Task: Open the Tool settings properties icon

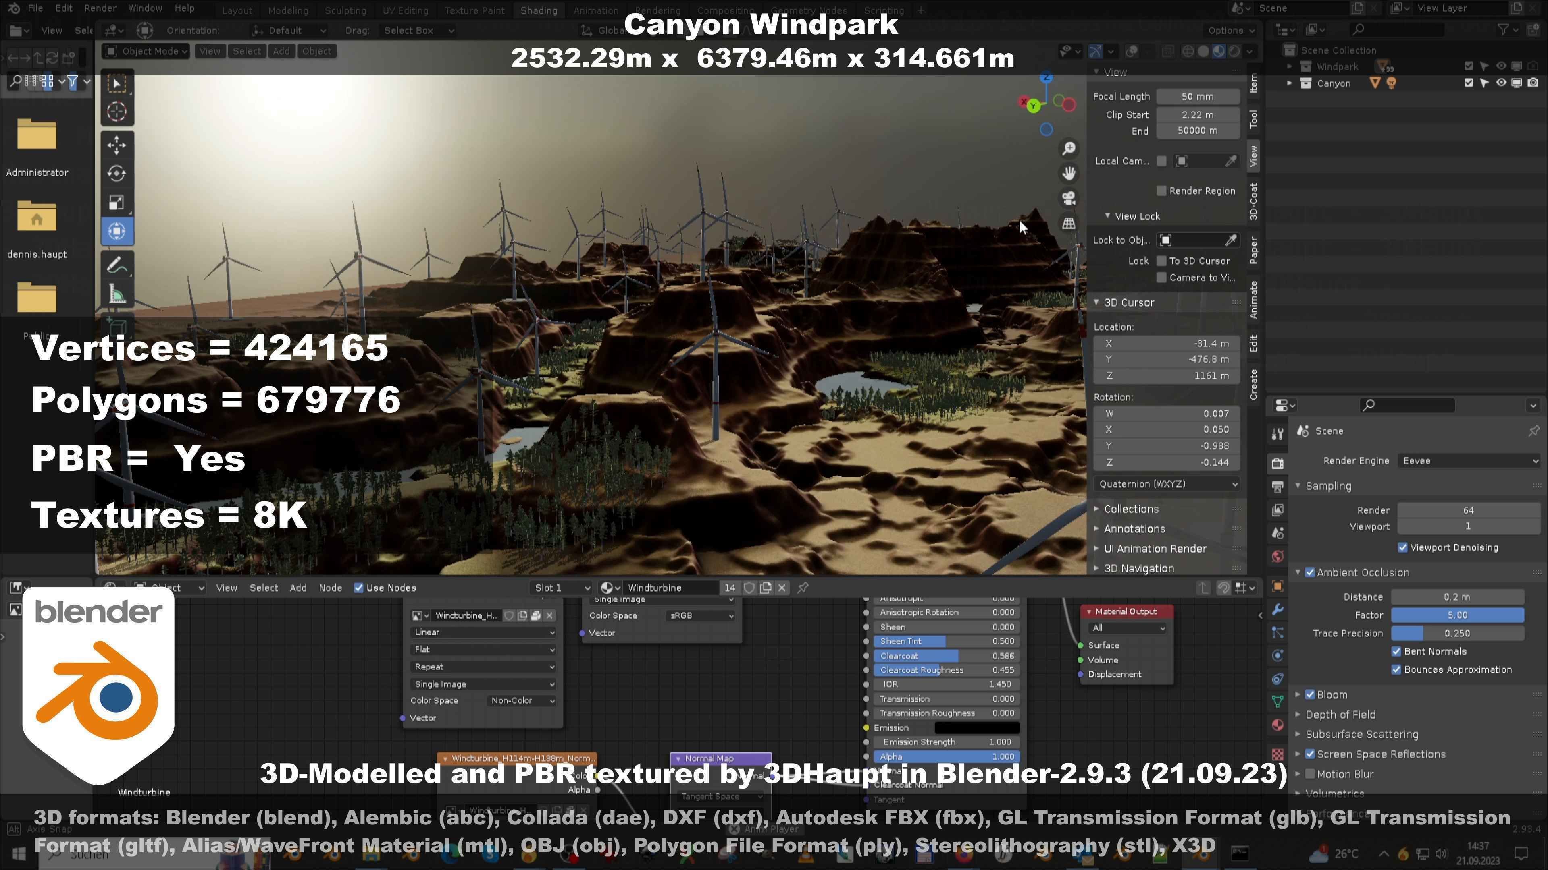Action: (x=1278, y=433)
